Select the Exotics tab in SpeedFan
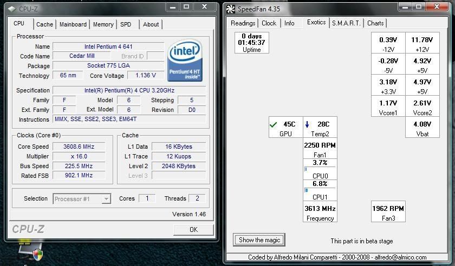Image resolution: width=455 pixels, height=266 pixels. (316, 22)
